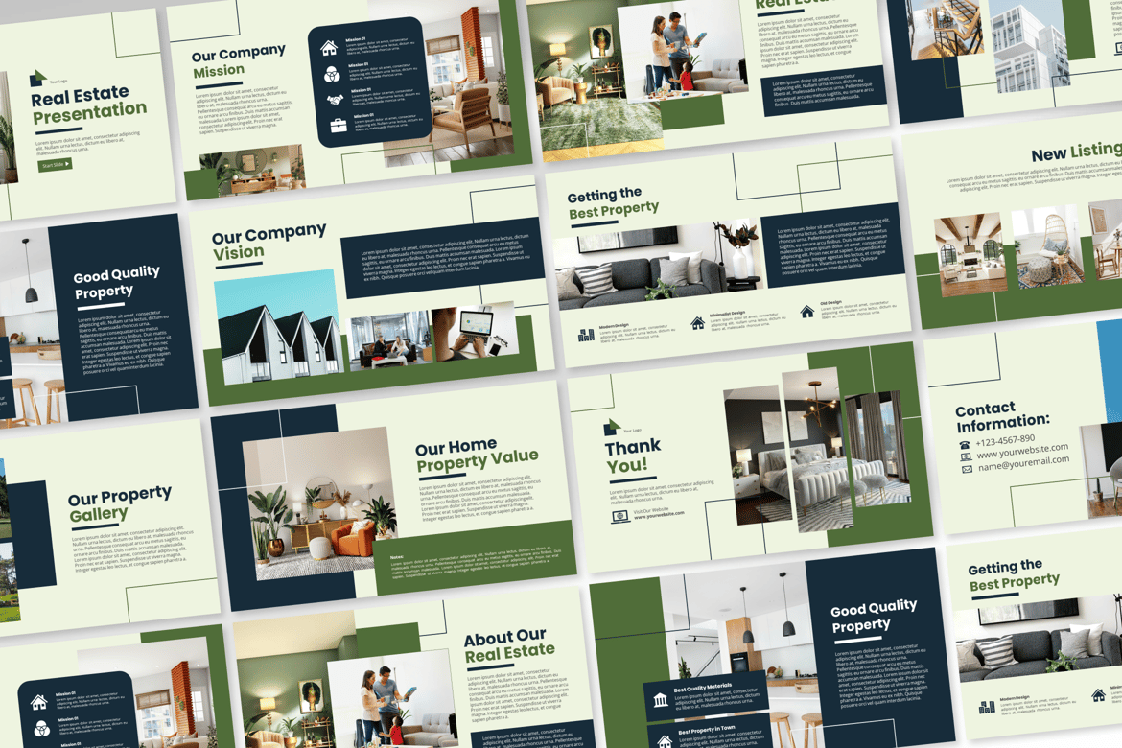
Task: Select the white high-rise building photo
Action: (1030, 47)
